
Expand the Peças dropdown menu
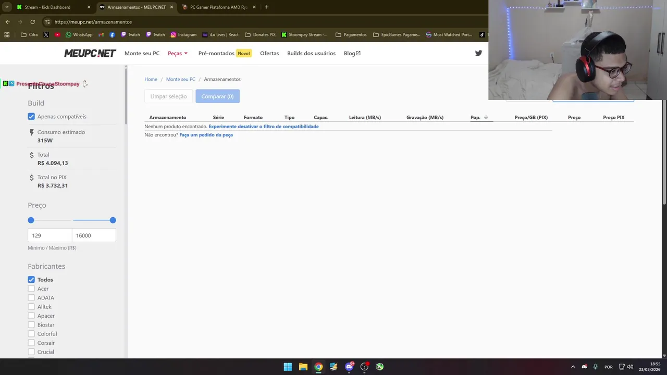tap(178, 53)
